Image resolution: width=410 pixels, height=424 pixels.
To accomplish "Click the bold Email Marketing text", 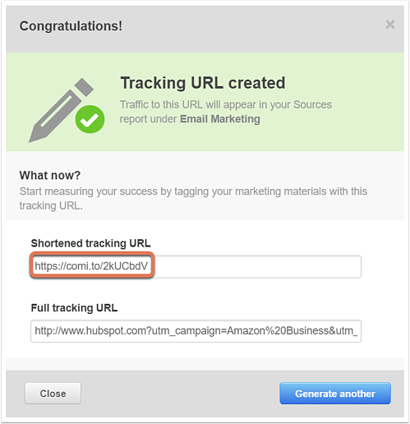I will click(220, 119).
